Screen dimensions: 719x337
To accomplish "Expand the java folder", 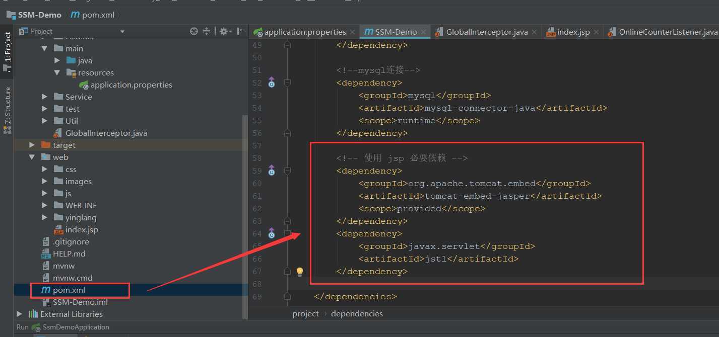I will pos(57,60).
